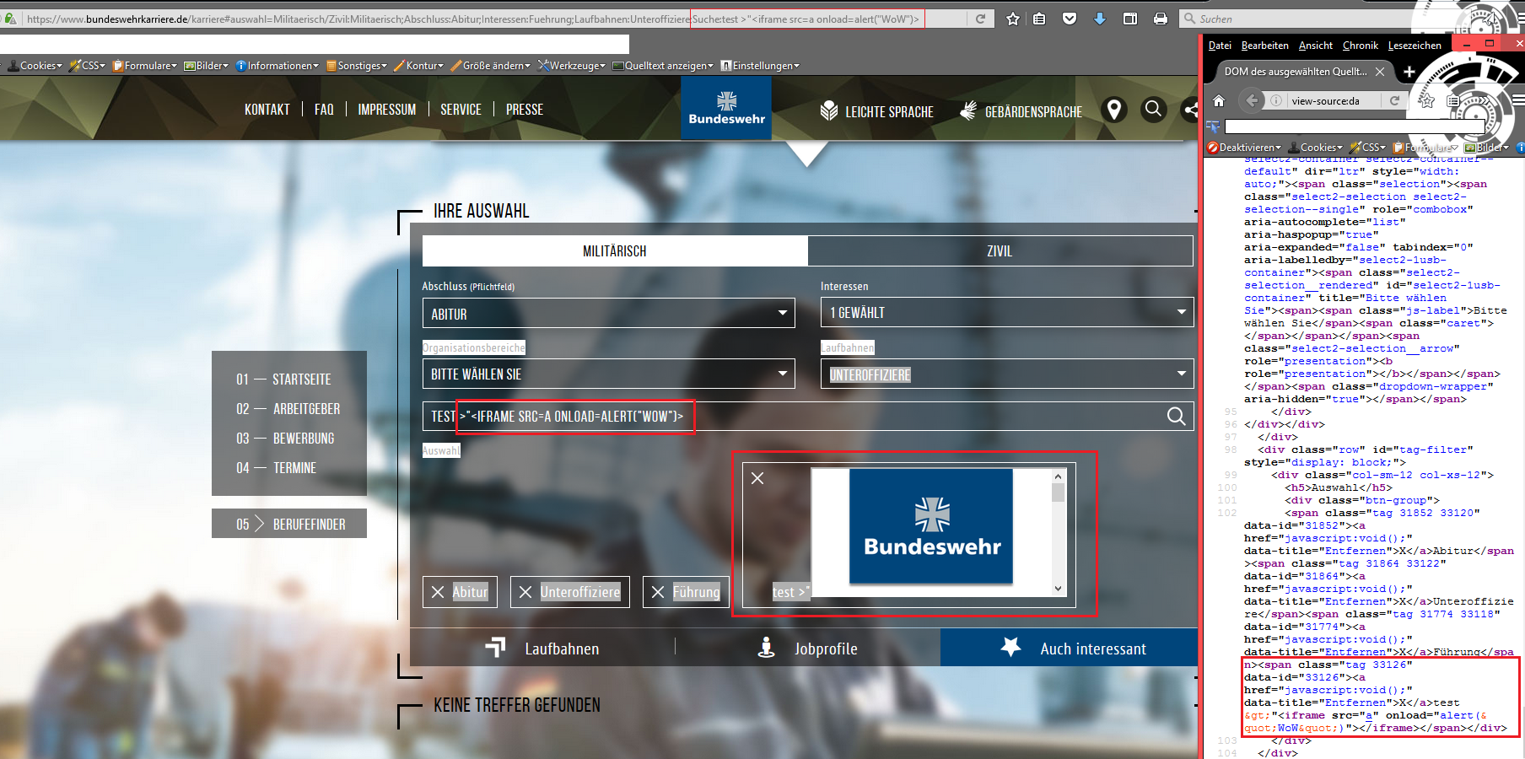Remove the Führung filter tag
1525x759 pixels.
tap(658, 592)
